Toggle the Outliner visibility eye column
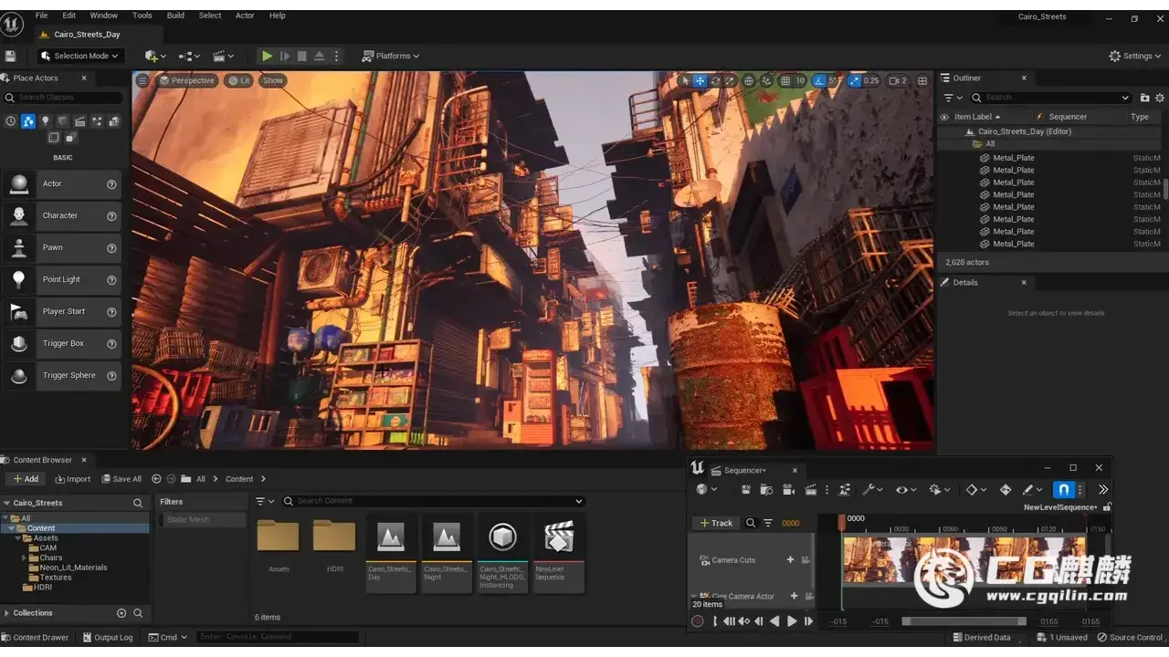 tap(944, 117)
